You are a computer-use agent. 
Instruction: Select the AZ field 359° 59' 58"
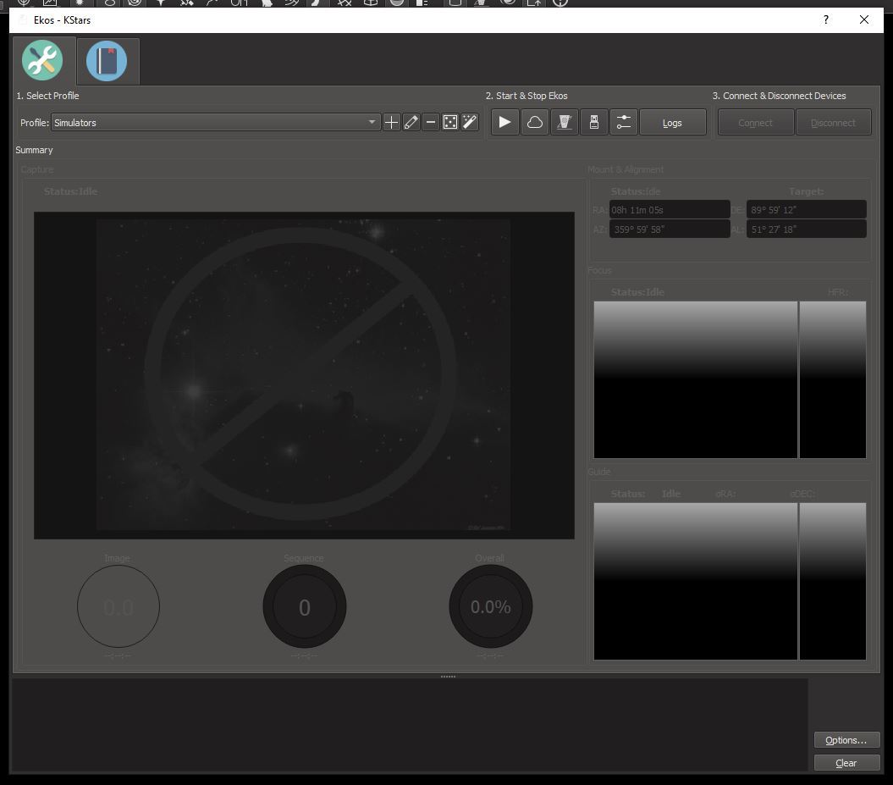pyautogui.click(x=670, y=229)
